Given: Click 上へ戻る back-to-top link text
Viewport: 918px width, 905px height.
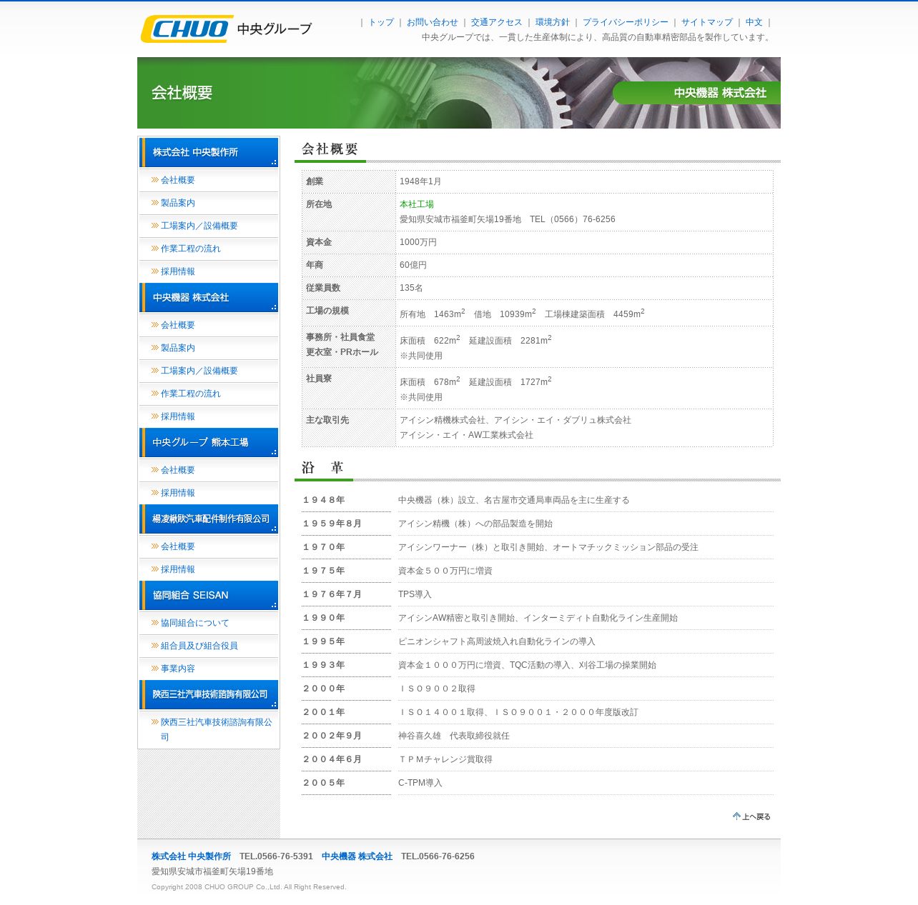Looking at the screenshot, I should pos(756,816).
